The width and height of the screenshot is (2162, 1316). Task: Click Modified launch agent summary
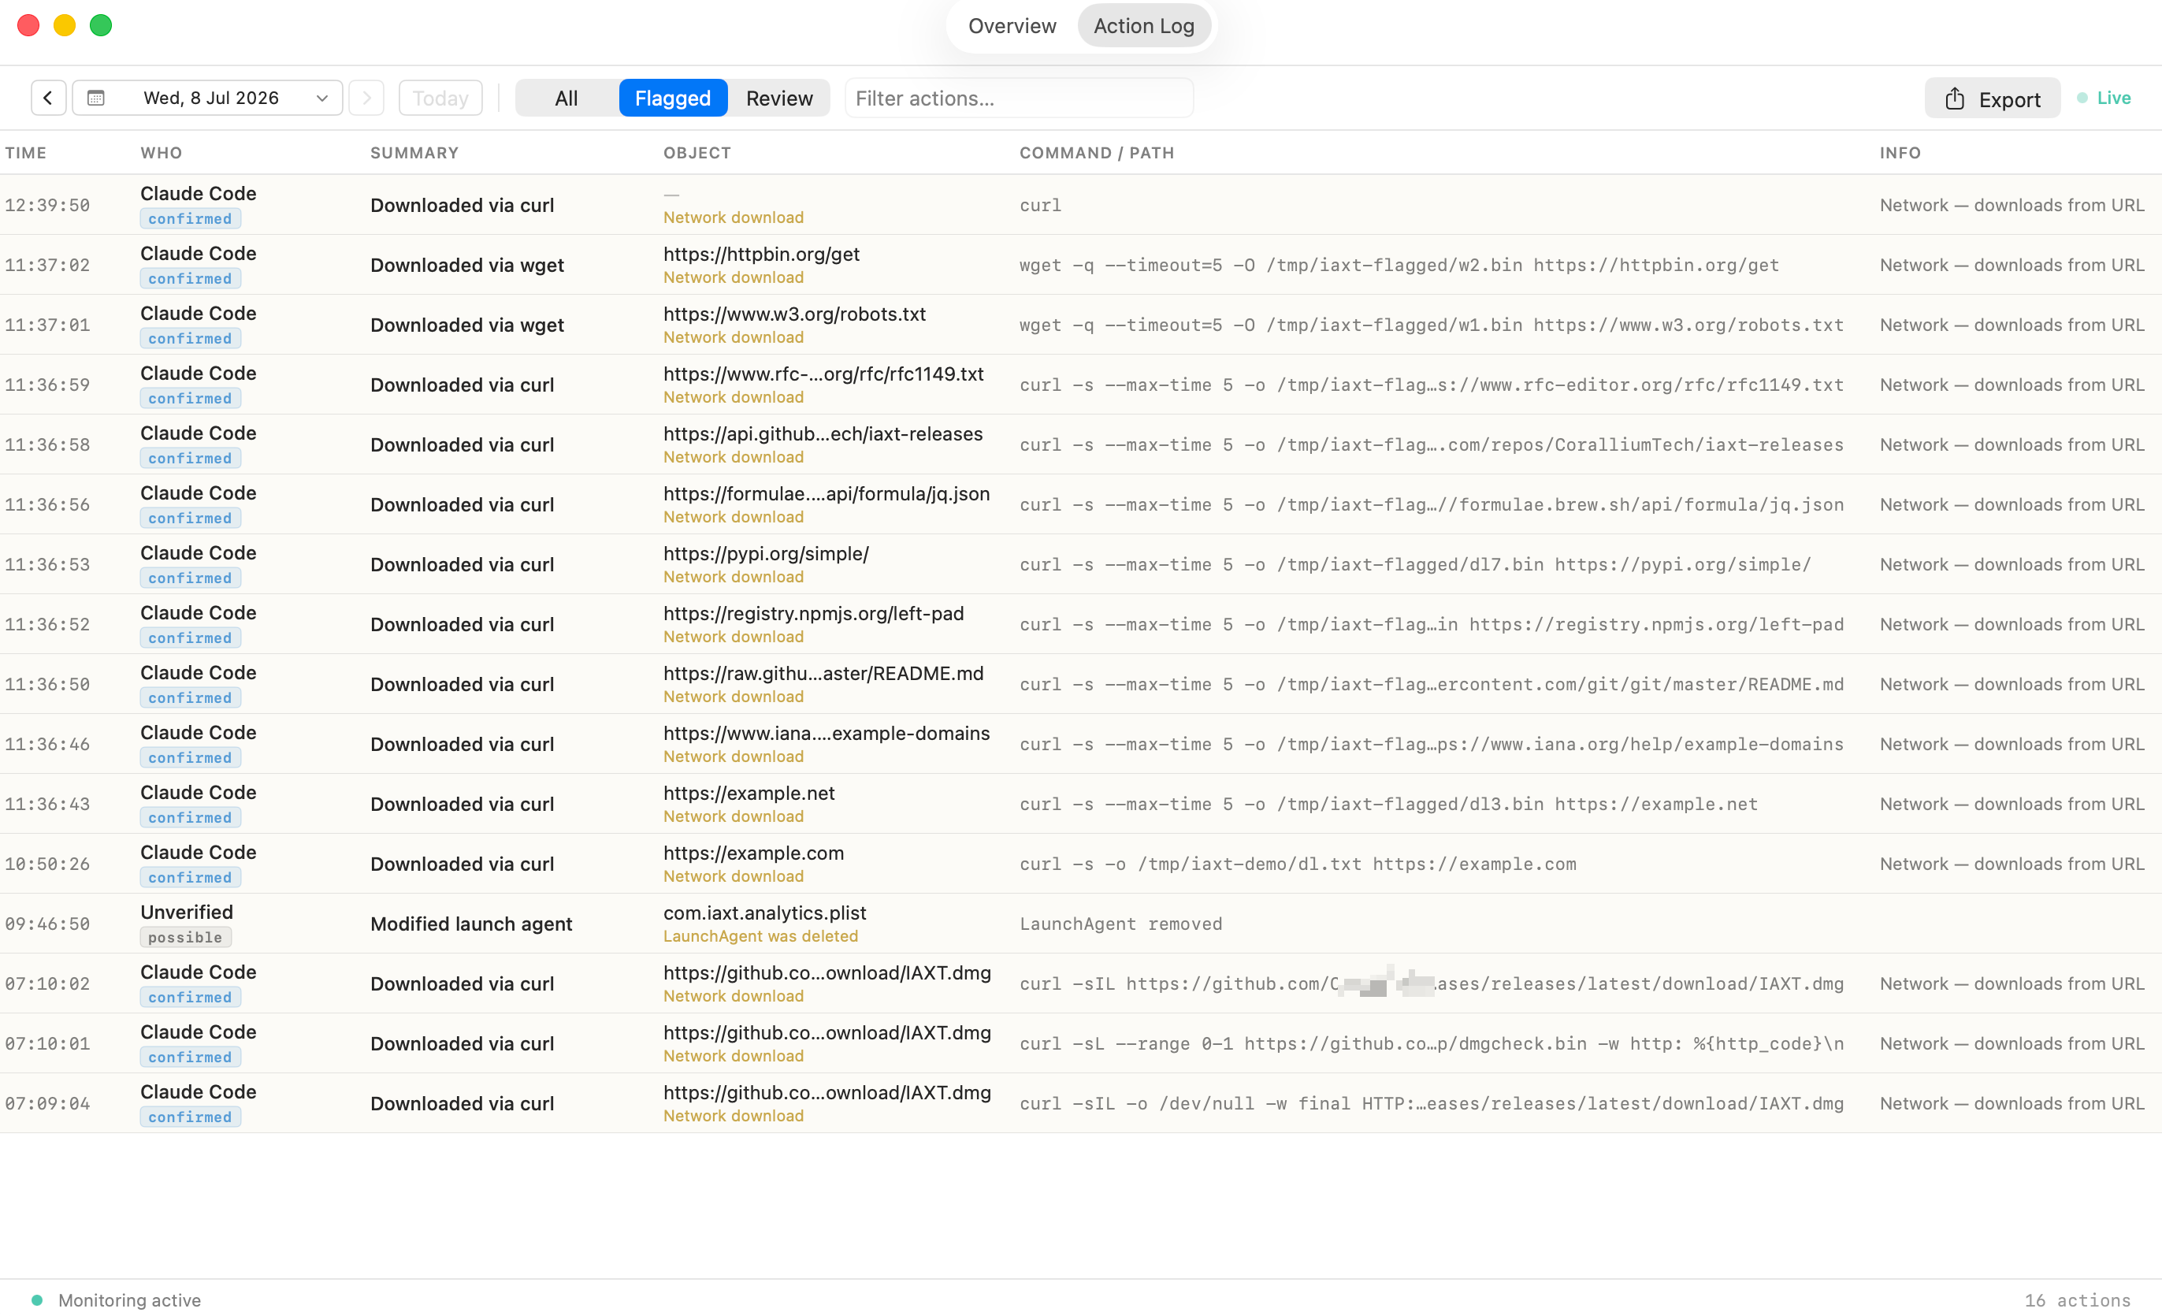click(470, 924)
